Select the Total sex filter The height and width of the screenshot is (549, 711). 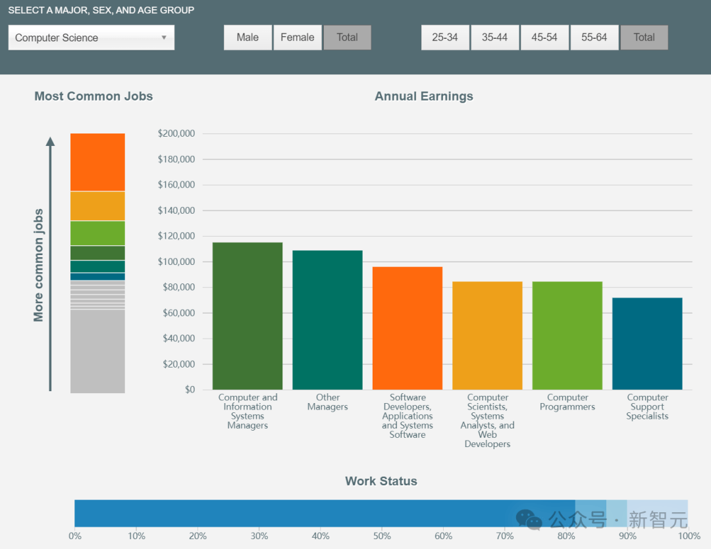pos(347,37)
